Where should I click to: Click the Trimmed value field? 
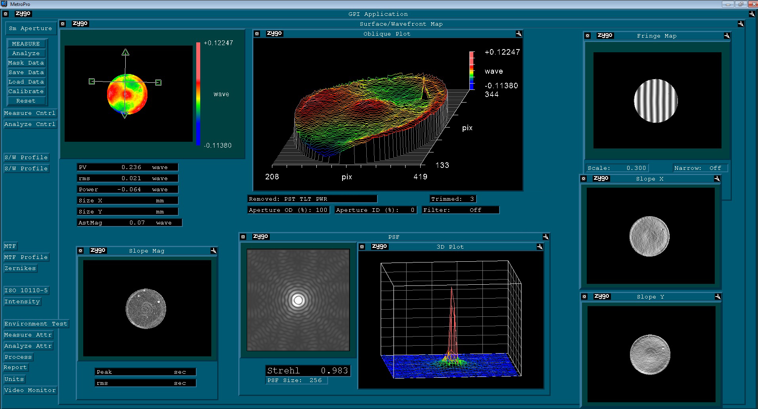pos(453,199)
